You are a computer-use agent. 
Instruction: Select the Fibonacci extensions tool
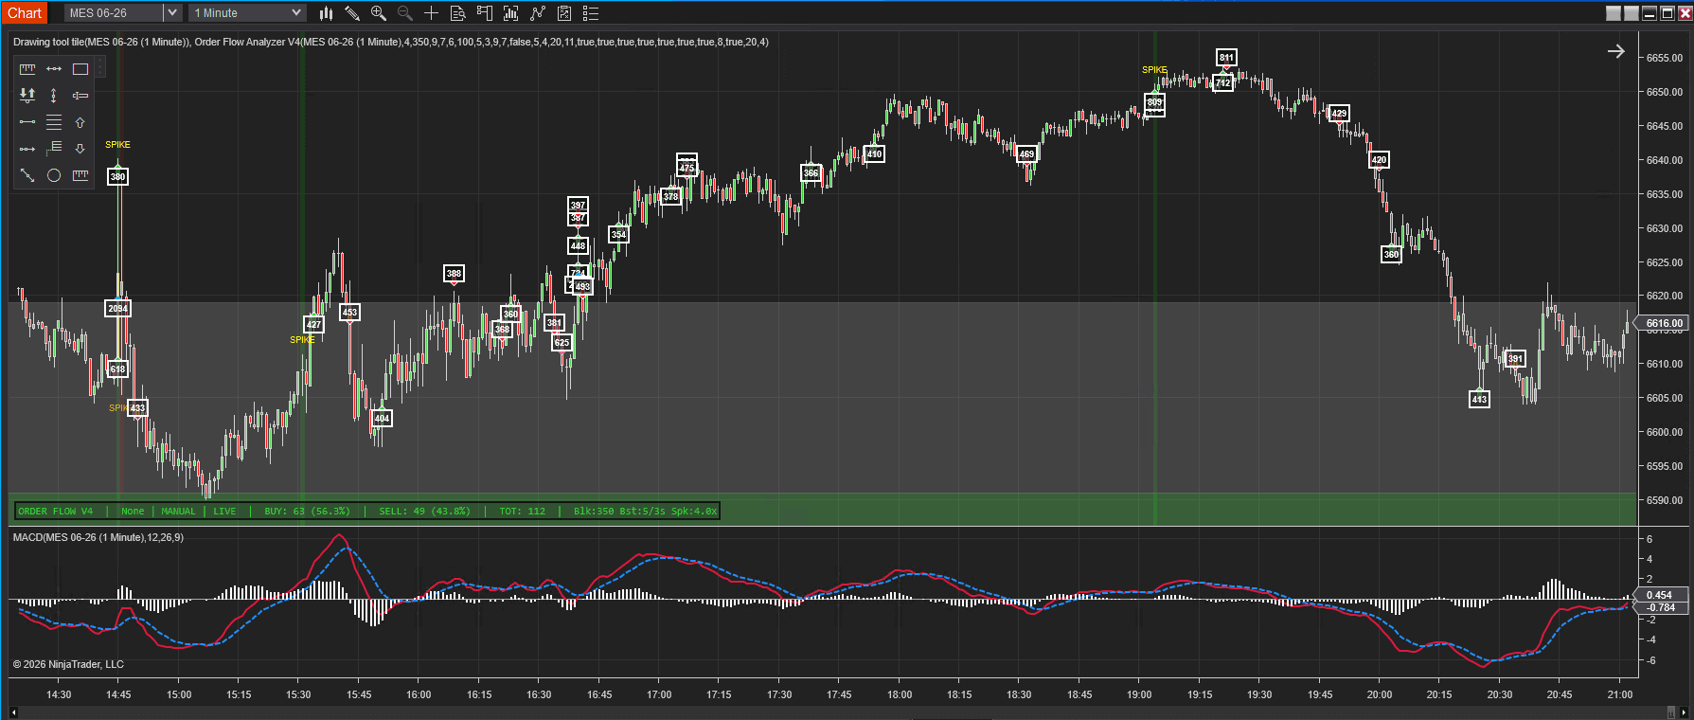click(x=54, y=149)
